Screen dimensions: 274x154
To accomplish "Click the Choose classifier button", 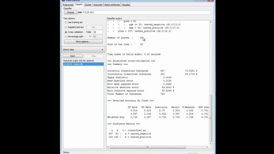I will (x=70, y=12).
